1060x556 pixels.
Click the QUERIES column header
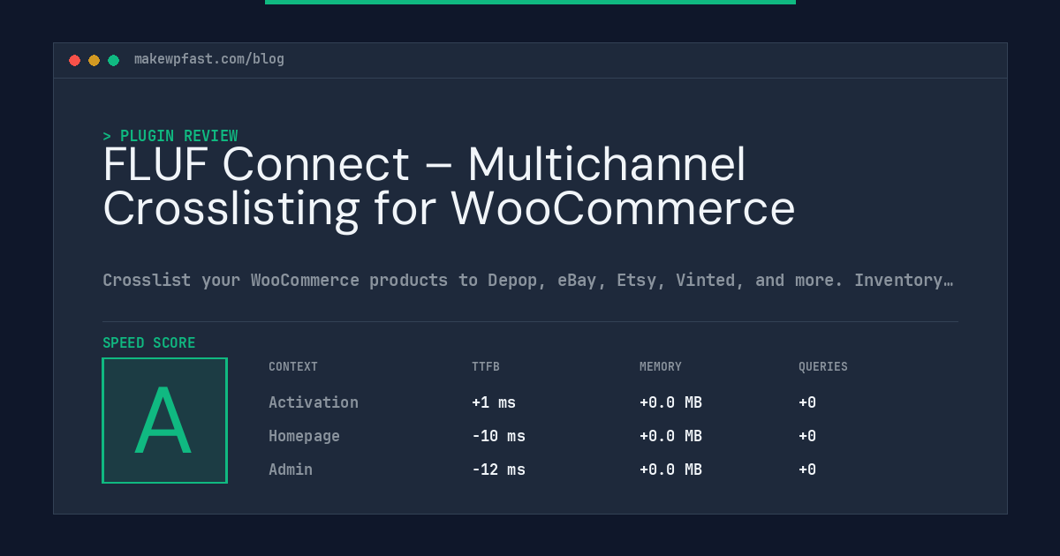pos(823,367)
